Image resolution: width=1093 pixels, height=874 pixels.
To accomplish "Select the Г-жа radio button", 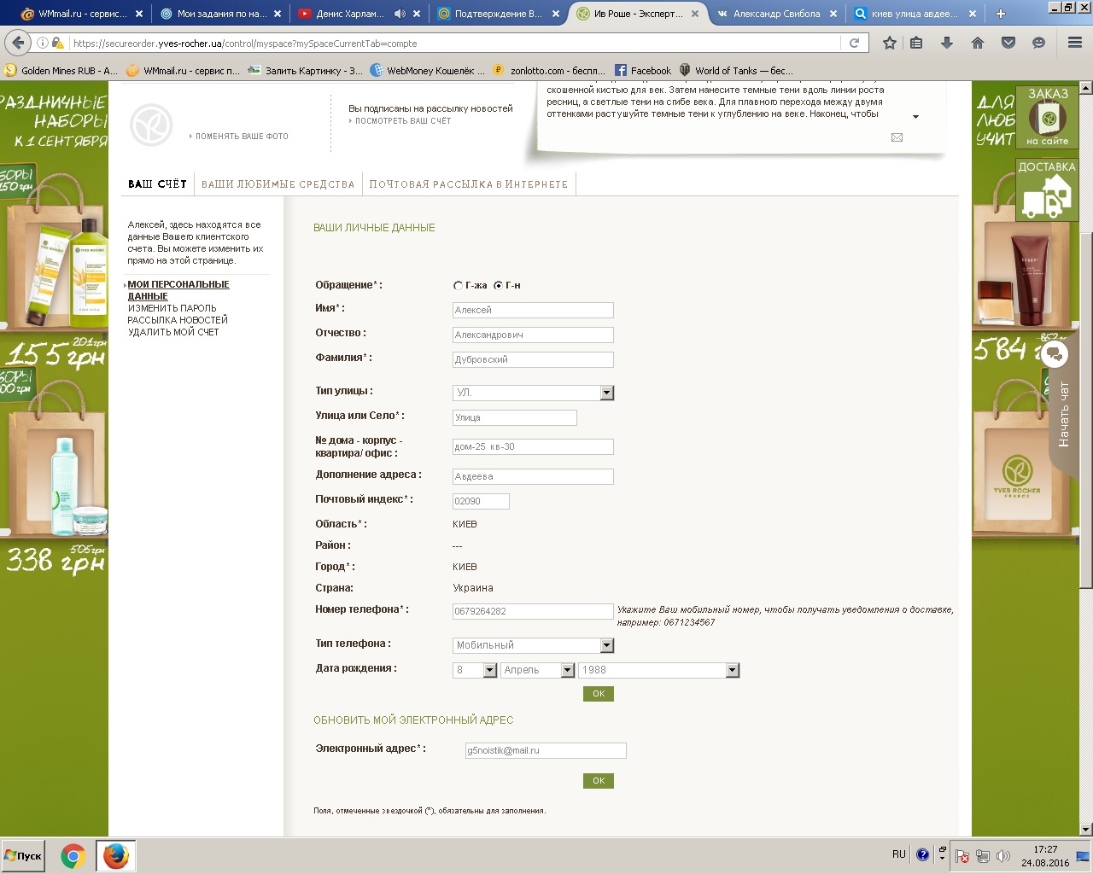I will pyautogui.click(x=458, y=286).
